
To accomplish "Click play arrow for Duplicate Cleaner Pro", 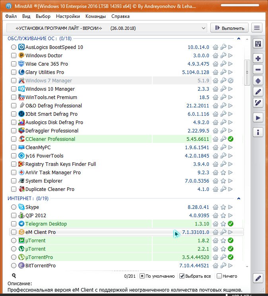I will (230, 189).
